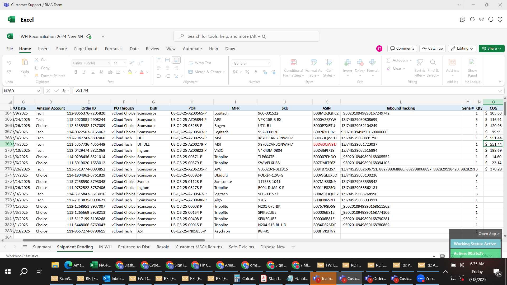Open Cell Styles gallery
The height and width of the screenshot is (285, 507).
click(329, 68)
